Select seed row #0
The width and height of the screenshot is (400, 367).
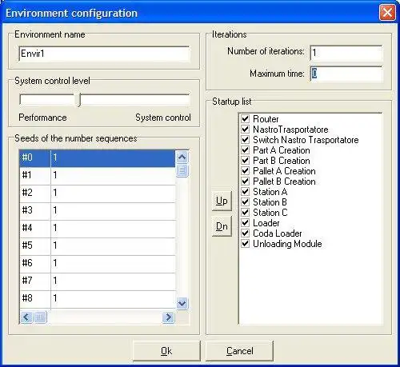pos(98,158)
